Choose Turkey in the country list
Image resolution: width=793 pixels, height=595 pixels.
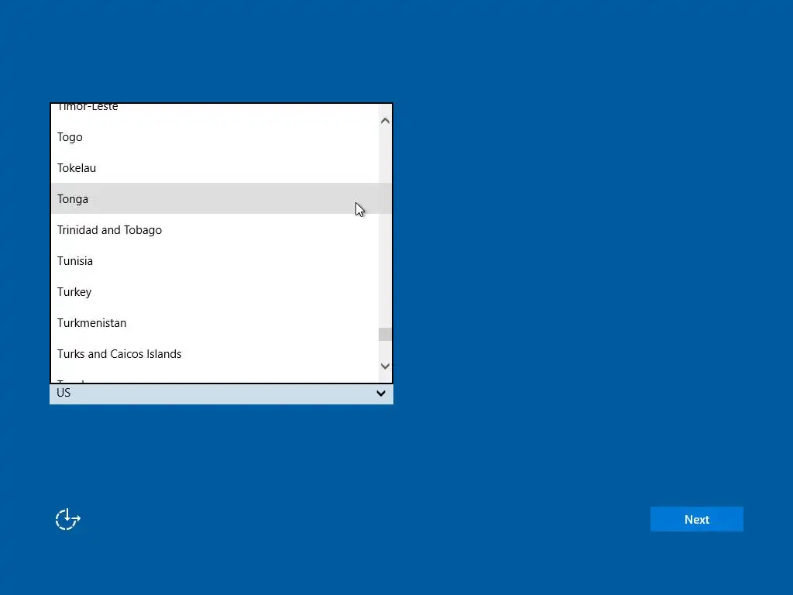point(215,291)
